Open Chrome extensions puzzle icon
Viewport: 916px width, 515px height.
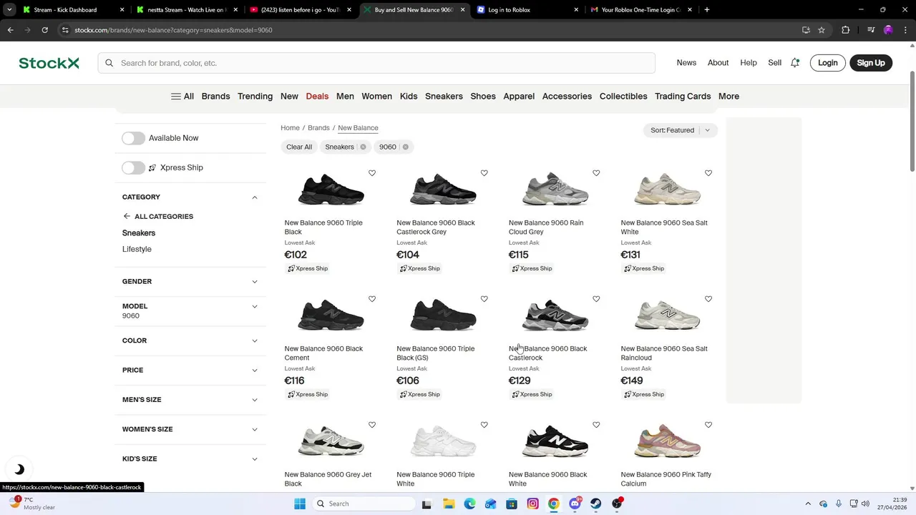pyautogui.click(x=846, y=30)
